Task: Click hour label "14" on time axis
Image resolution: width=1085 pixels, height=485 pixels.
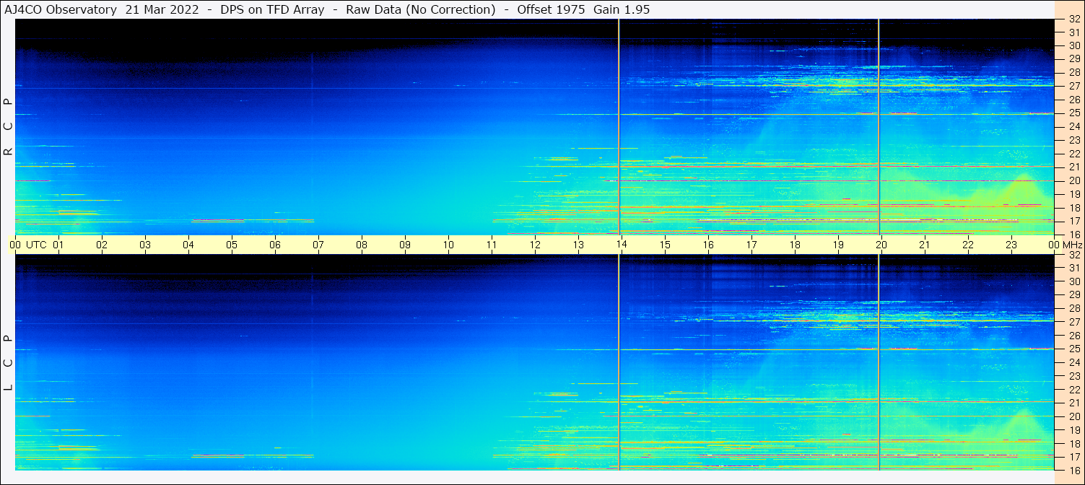Action: [x=622, y=245]
